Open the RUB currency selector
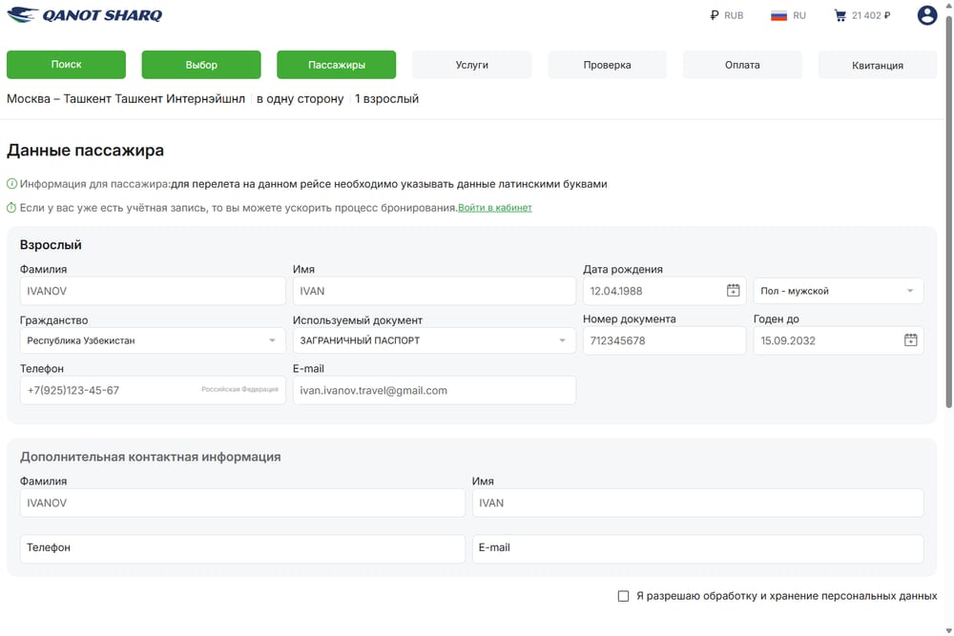The width and height of the screenshot is (954, 636). tap(726, 15)
